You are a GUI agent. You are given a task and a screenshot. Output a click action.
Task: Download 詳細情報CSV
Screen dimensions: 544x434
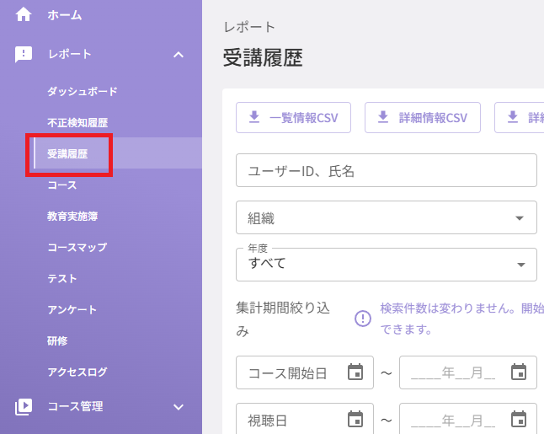423,118
